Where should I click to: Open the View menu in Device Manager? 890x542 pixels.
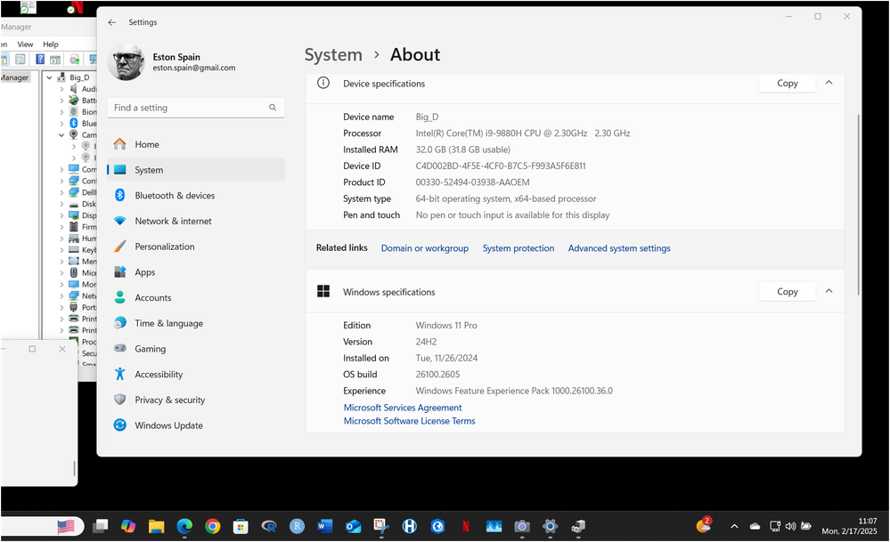coord(25,44)
